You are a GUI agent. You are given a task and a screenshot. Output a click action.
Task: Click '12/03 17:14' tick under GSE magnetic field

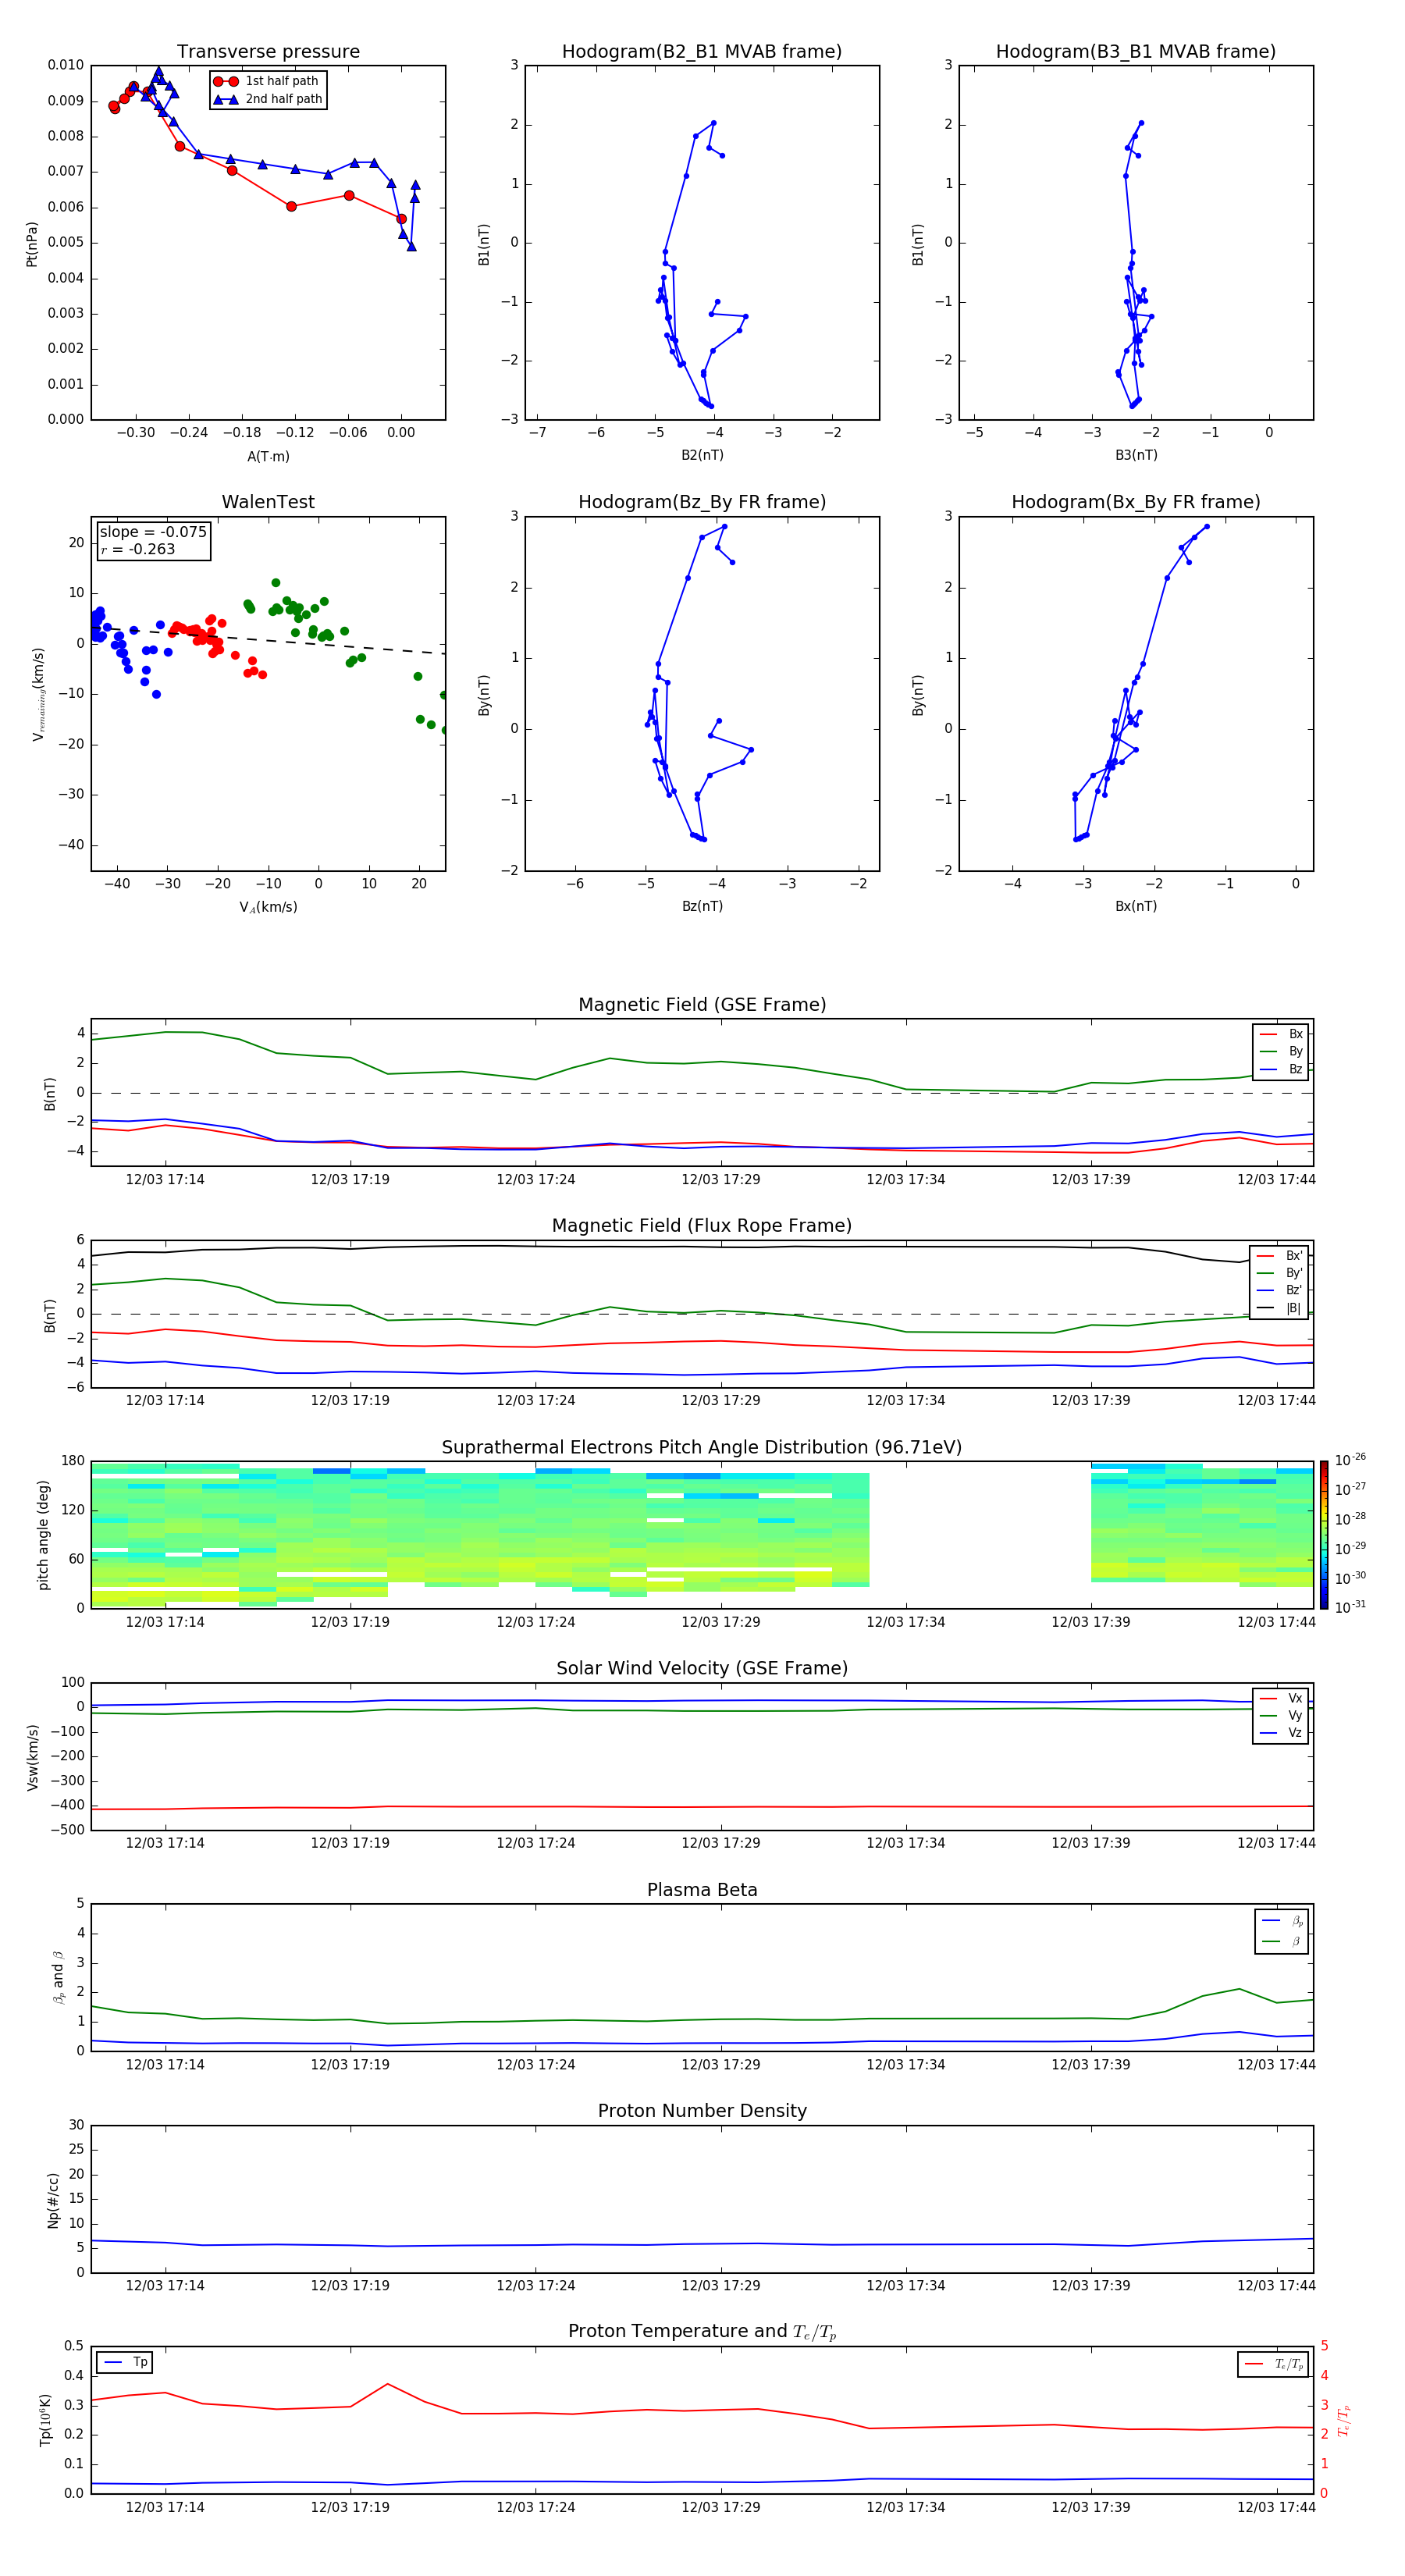pyautogui.click(x=165, y=1180)
